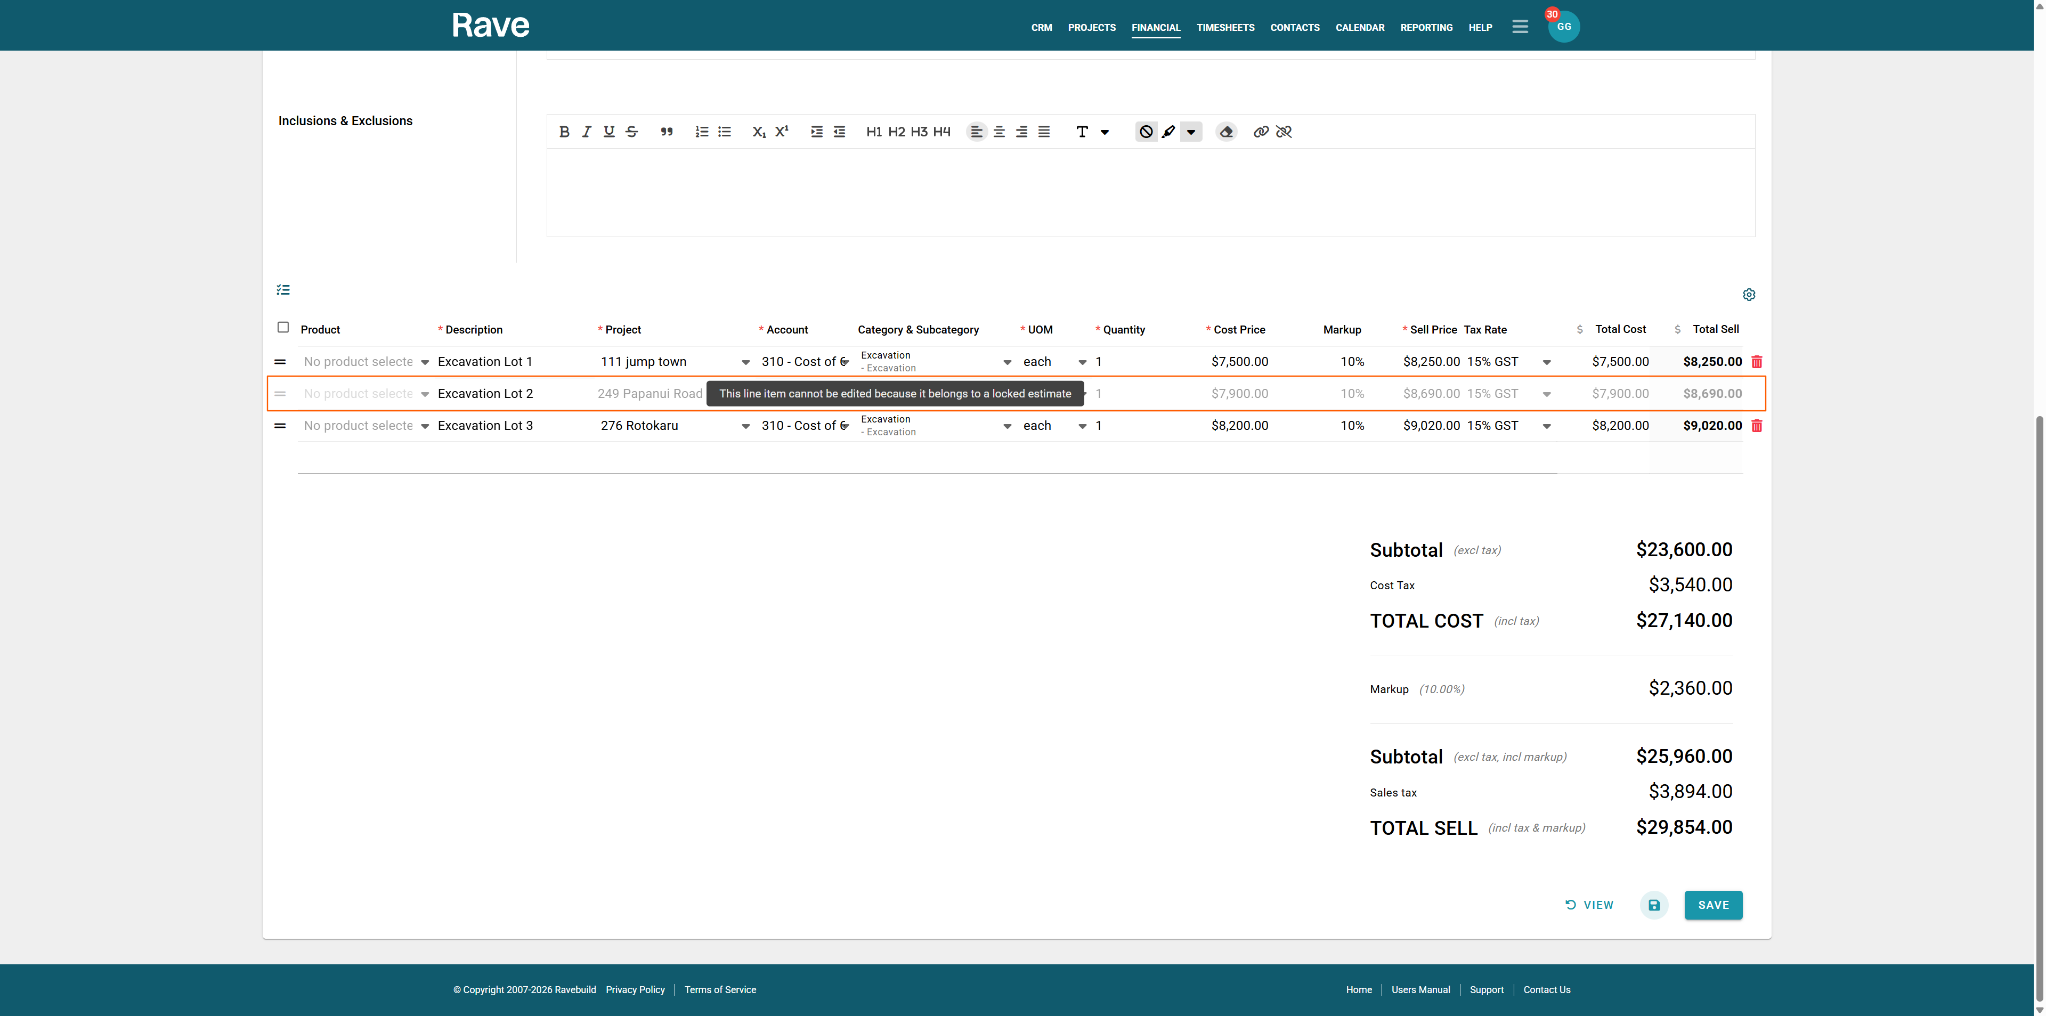Screen dimensions: 2046x1016
Task: Click the eraser clear-formatting icon
Action: (x=1227, y=132)
